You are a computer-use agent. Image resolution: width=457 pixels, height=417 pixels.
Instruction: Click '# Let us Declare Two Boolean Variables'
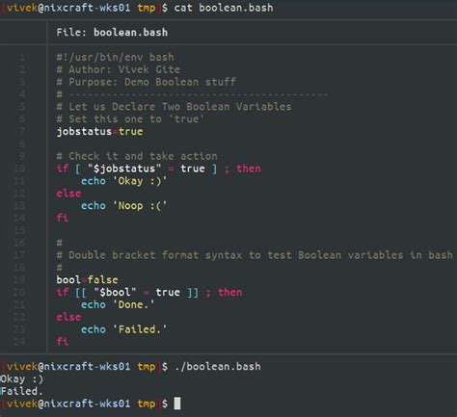174,107
